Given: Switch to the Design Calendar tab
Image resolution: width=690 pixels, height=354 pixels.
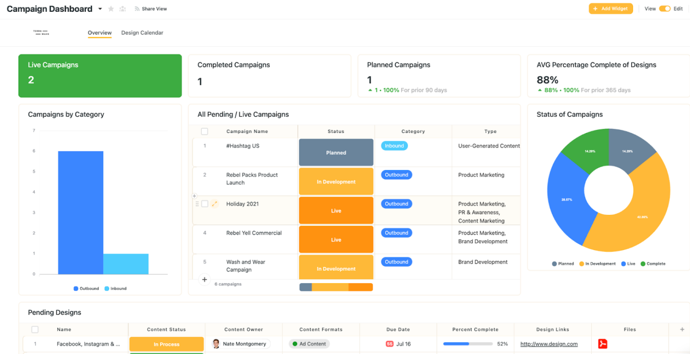Looking at the screenshot, I should point(142,33).
